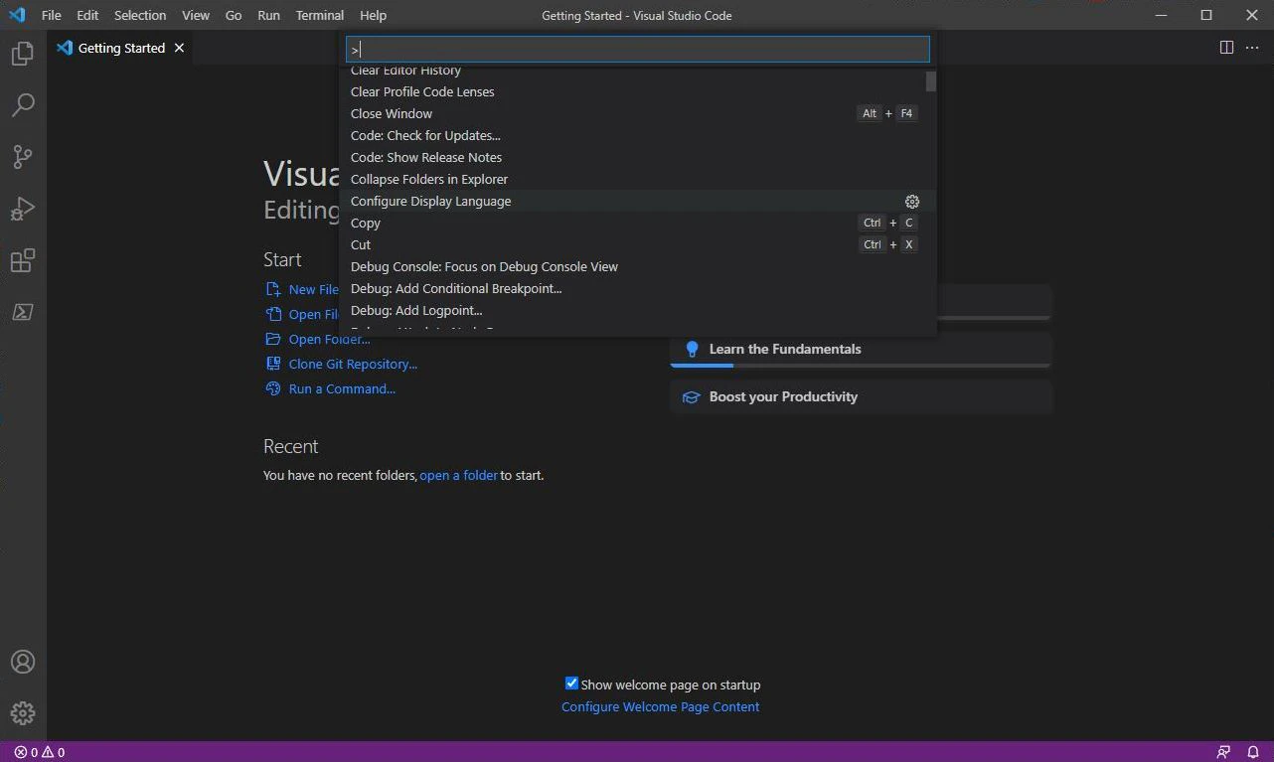Click the feedback icon in status bar
Viewport: 1274px width, 762px height.
[1223, 752]
